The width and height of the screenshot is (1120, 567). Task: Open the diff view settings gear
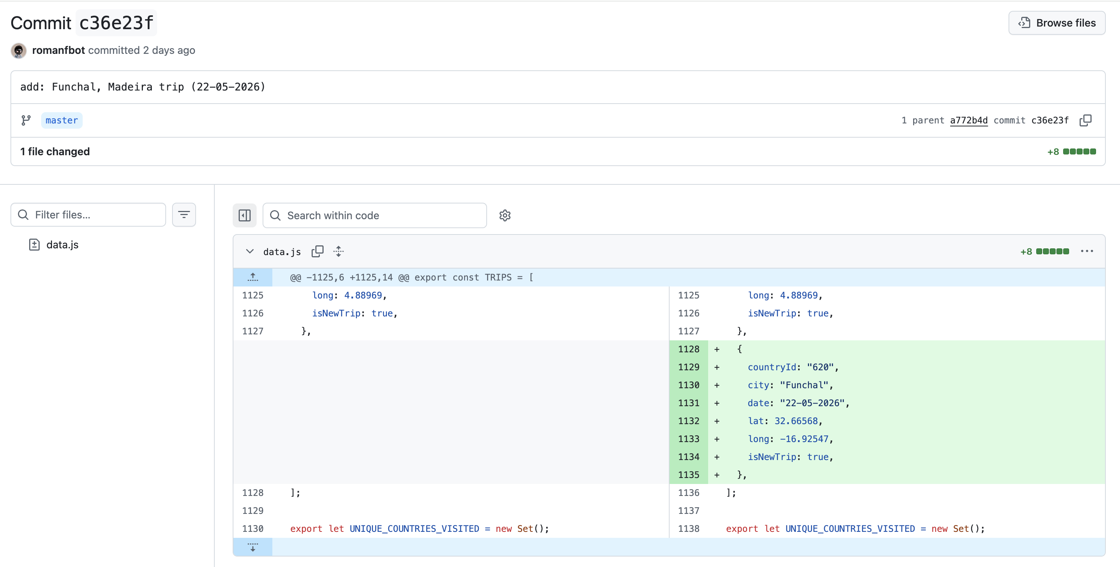click(505, 215)
